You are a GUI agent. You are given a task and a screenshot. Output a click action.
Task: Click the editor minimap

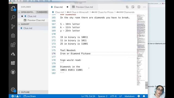click(x=141, y=50)
